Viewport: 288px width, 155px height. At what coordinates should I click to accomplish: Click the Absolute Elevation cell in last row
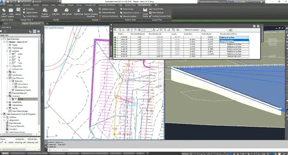234,56
